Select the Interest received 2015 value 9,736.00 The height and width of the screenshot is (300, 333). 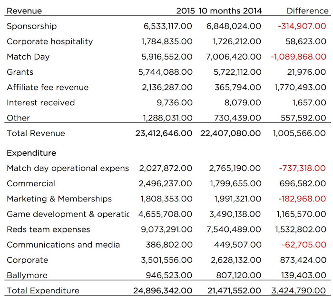point(175,103)
